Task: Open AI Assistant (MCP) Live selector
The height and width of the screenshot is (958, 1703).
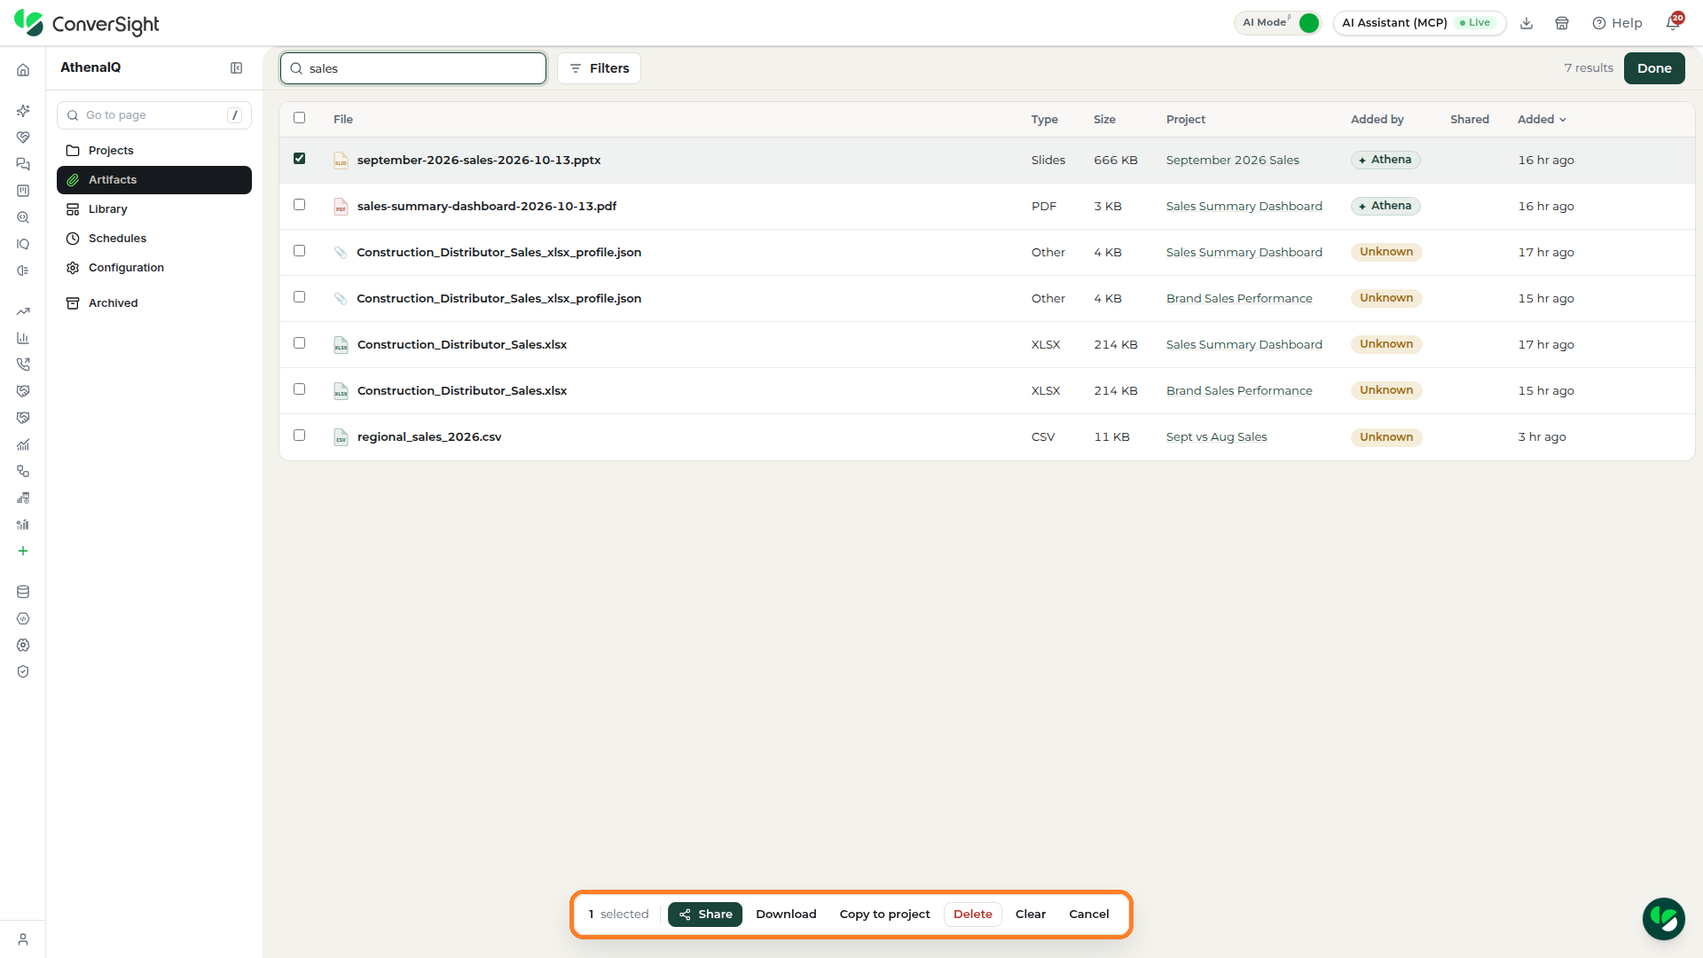Action: [1419, 23]
